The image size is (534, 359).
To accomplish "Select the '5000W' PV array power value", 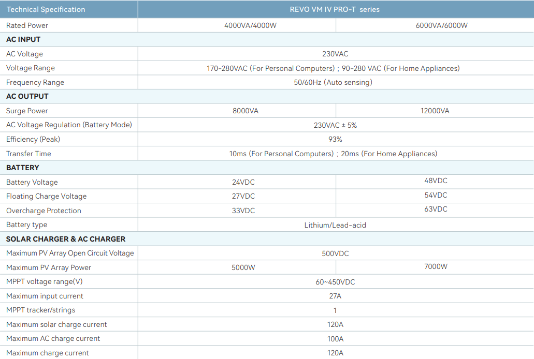I will pyautogui.click(x=243, y=268).
